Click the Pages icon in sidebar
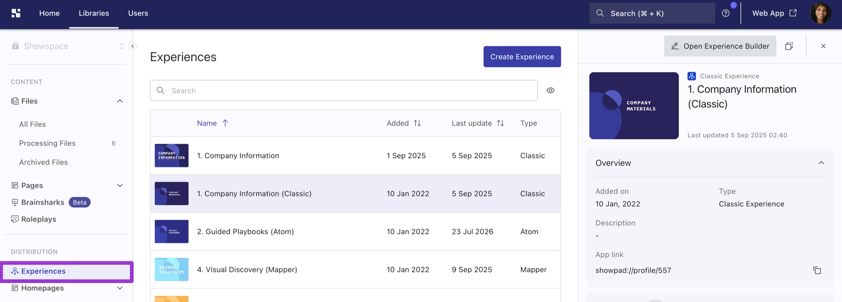The width and height of the screenshot is (842, 302). [x=15, y=185]
